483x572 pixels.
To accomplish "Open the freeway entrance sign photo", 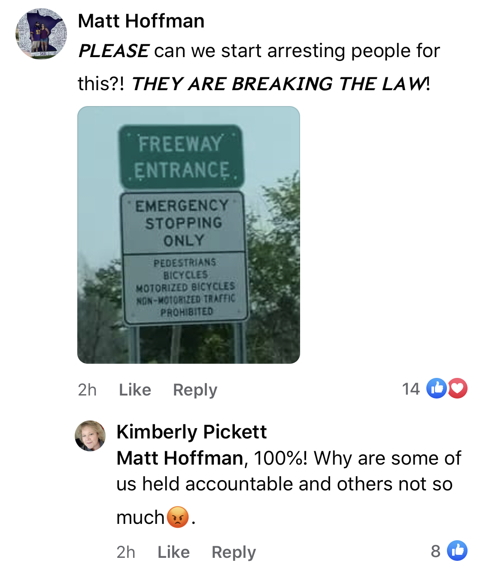I will tap(188, 235).
